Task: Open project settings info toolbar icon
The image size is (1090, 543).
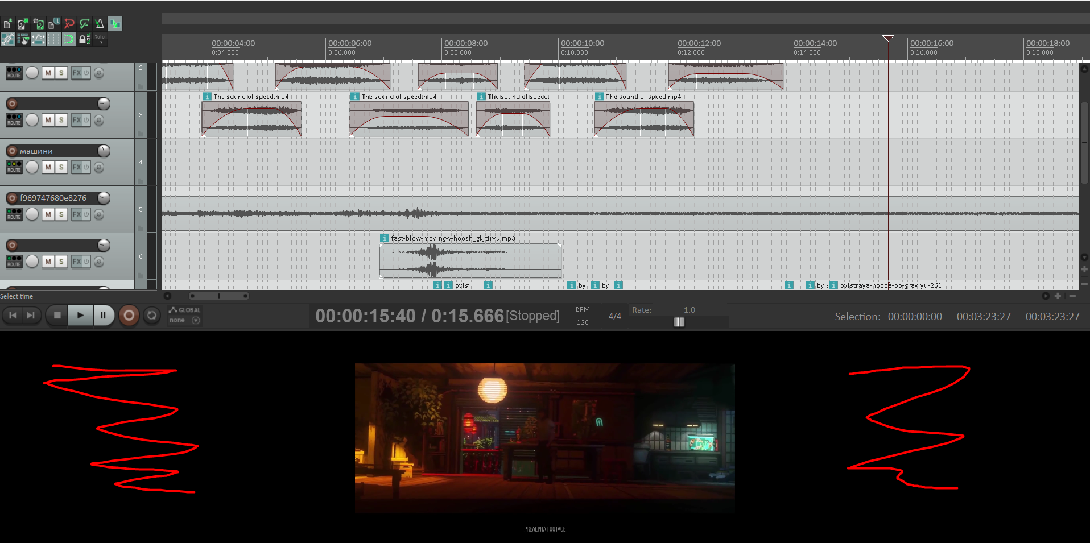Action: (54, 24)
